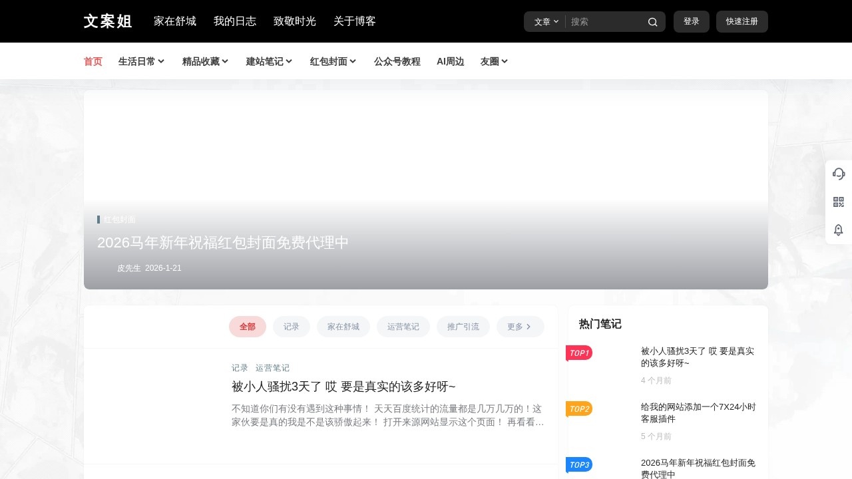Select the 记录 filter tab

pos(292,327)
